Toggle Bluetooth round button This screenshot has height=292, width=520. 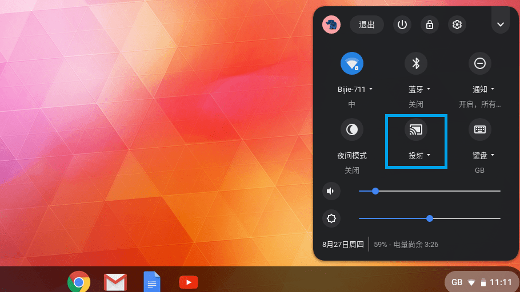(x=416, y=63)
